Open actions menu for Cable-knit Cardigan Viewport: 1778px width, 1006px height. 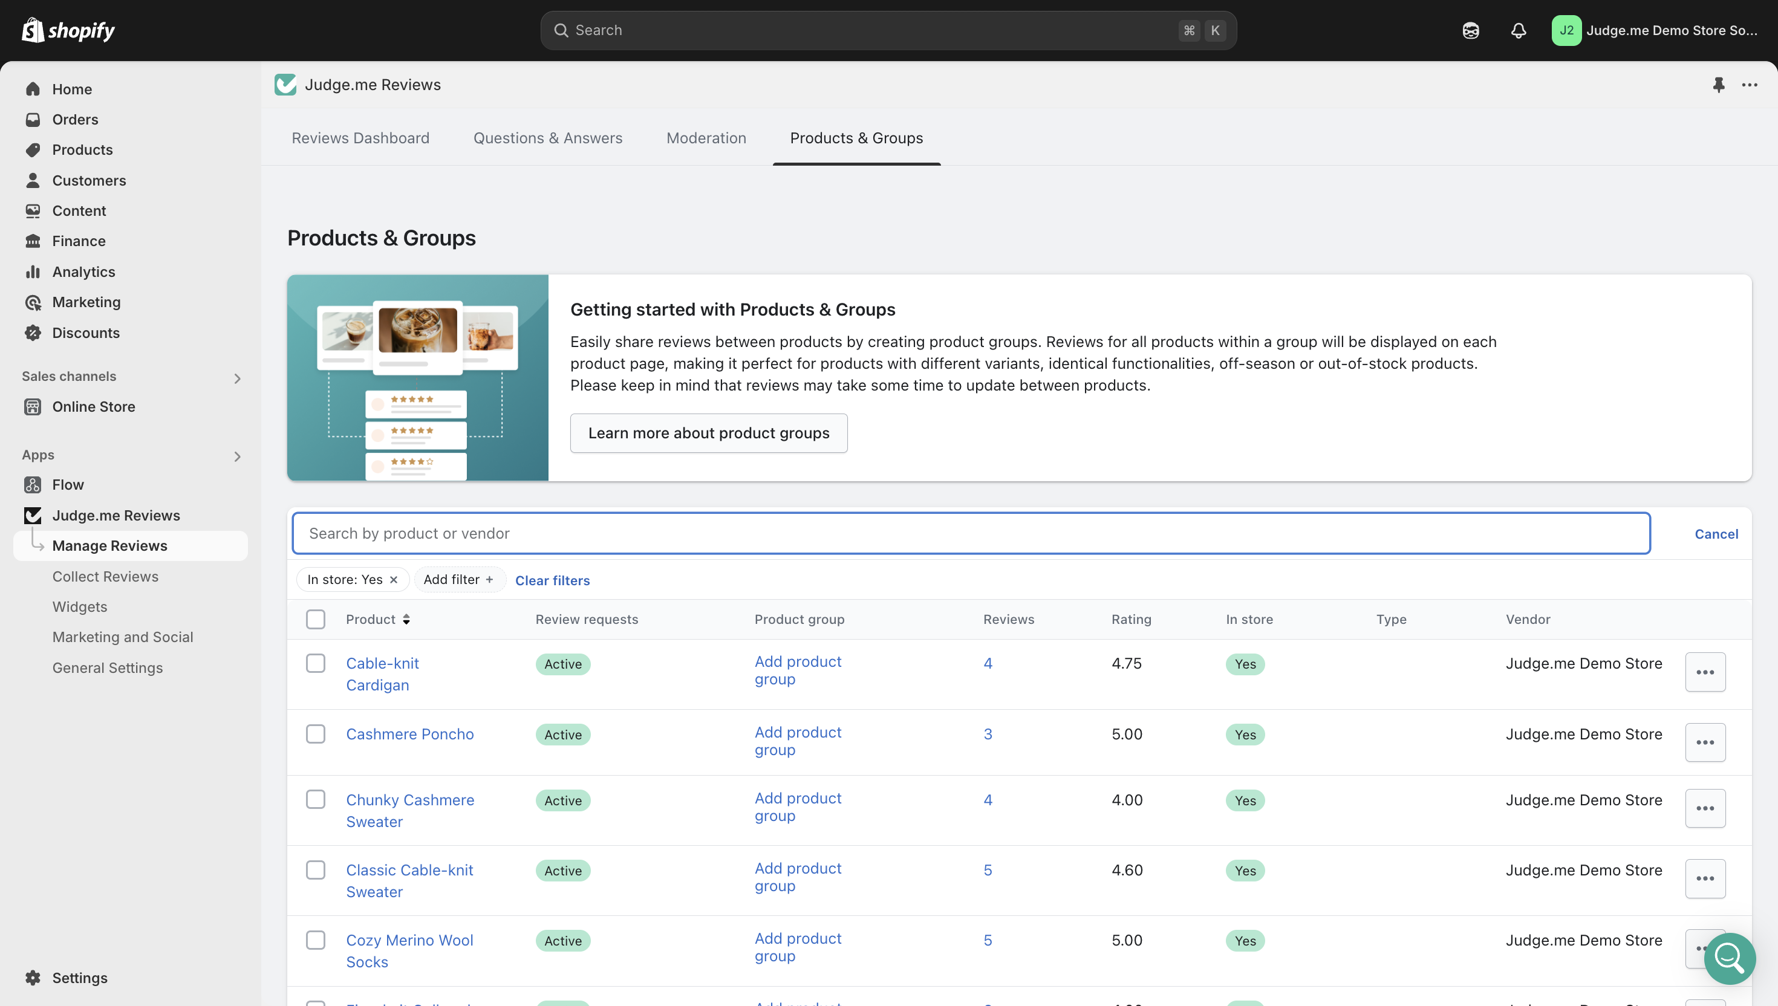[1705, 672]
